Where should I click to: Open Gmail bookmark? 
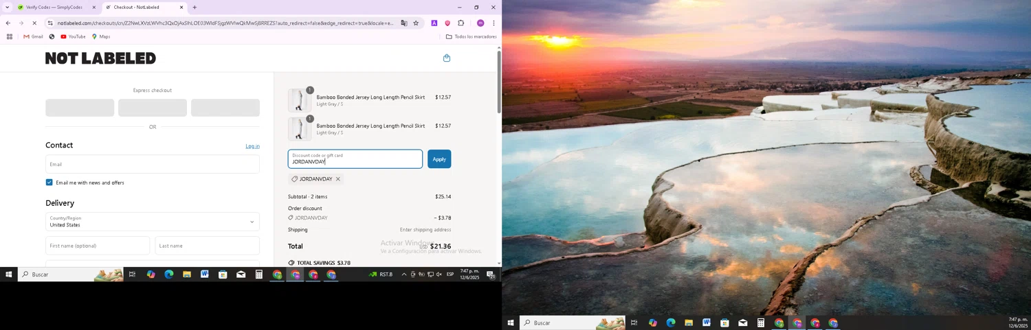click(33, 37)
